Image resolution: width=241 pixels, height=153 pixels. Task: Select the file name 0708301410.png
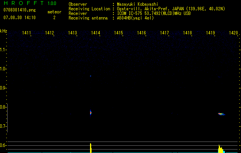pos(20,10)
